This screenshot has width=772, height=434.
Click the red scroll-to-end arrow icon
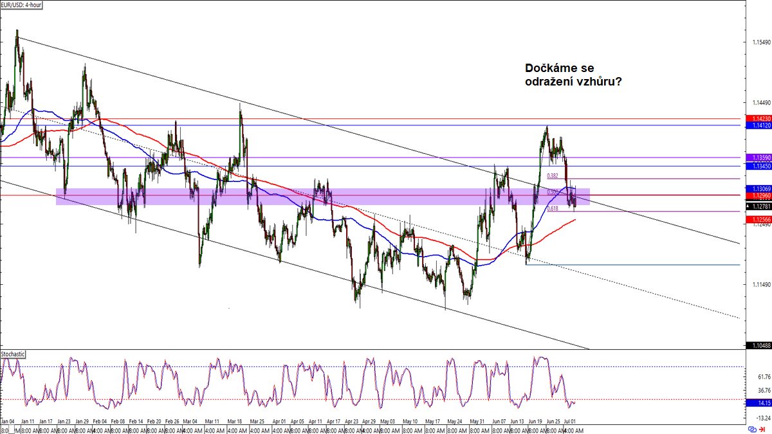point(762,429)
